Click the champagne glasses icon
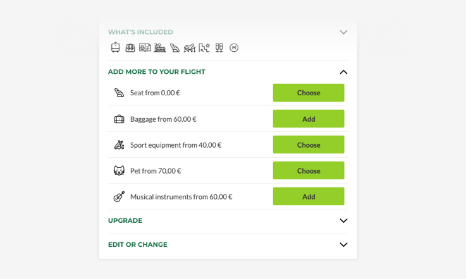The width and height of the screenshot is (466, 279). pos(219,47)
